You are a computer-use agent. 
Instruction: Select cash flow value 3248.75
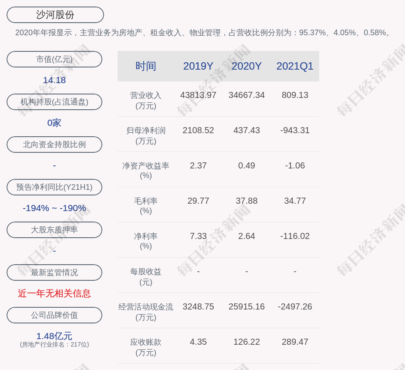198,306
